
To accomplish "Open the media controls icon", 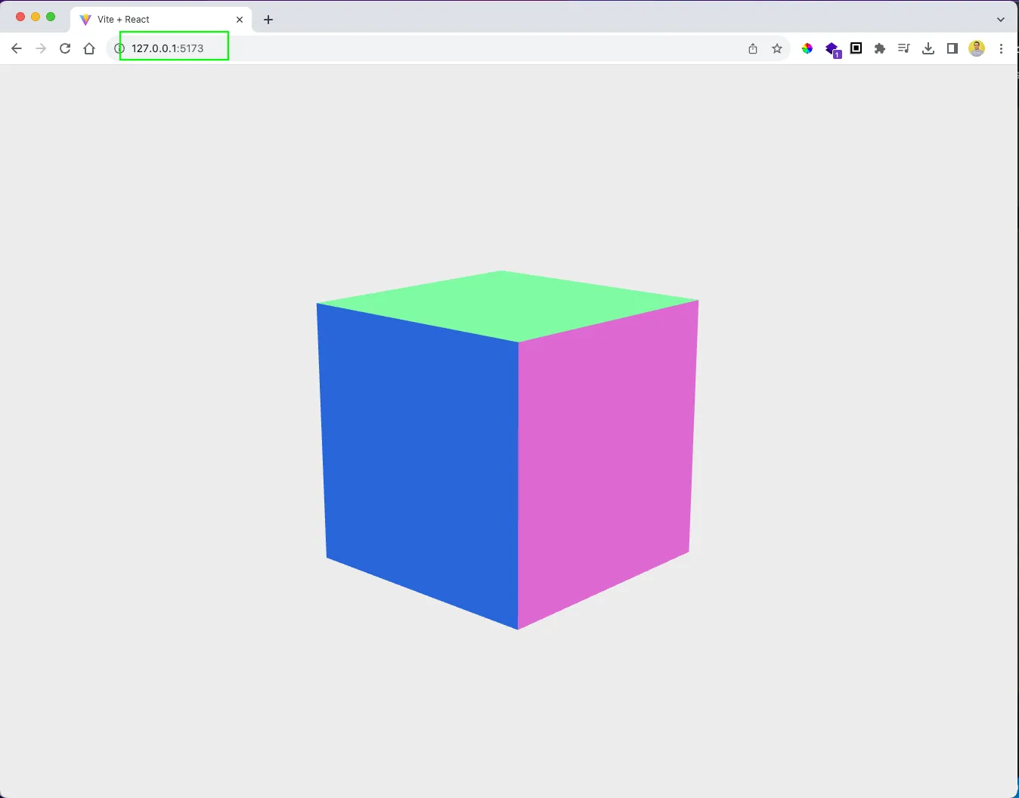I will click(x=904, y=48).
